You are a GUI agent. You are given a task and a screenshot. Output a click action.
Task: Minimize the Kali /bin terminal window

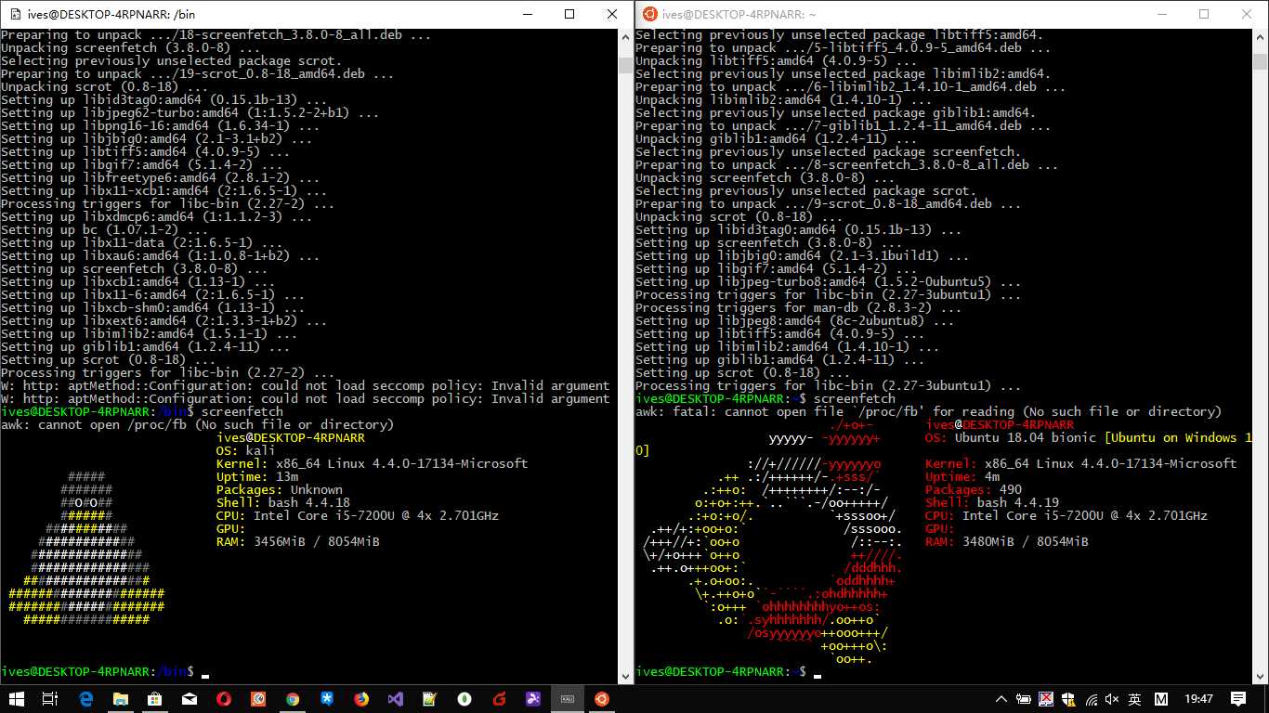[x=528, y=14]
